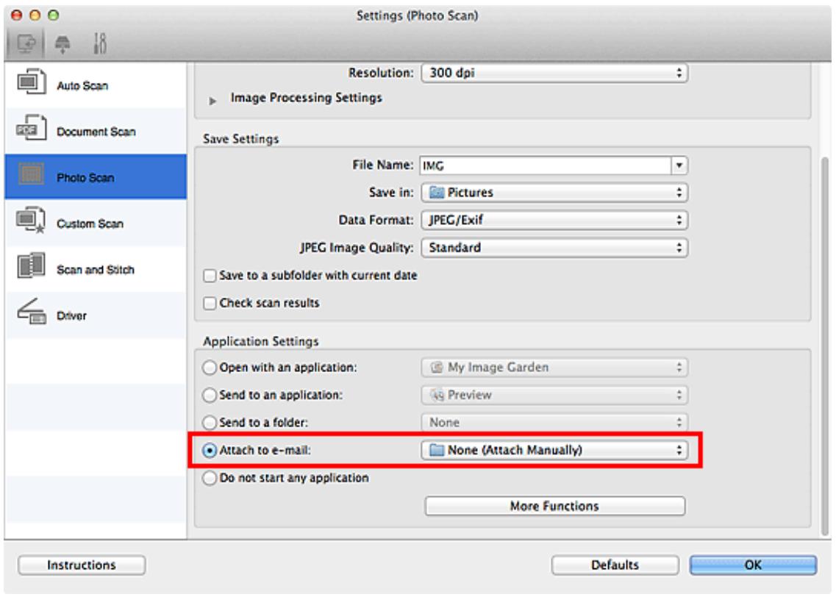Choose Do not start any application option
The height and width of the screenshot is (597, 836).
(x=210, y=478)
